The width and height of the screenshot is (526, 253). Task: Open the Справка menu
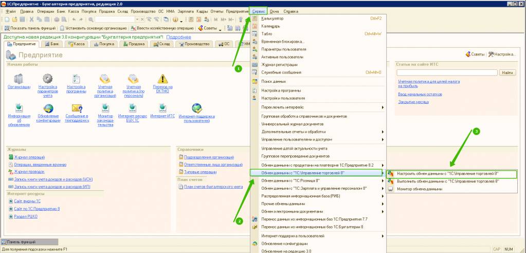pyautogui.click(x=291, y=11)
